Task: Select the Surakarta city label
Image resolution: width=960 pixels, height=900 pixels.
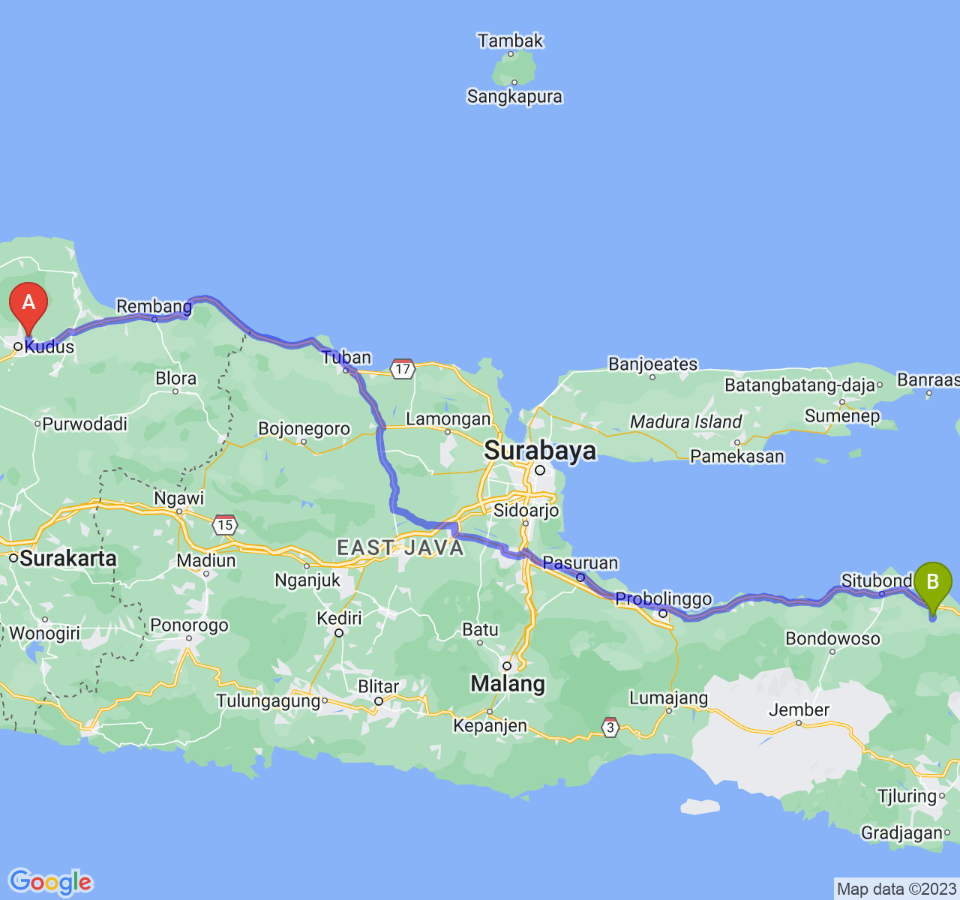Action: click(68, 558)
